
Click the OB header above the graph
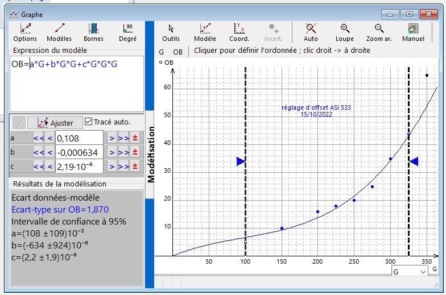(177, 52)
